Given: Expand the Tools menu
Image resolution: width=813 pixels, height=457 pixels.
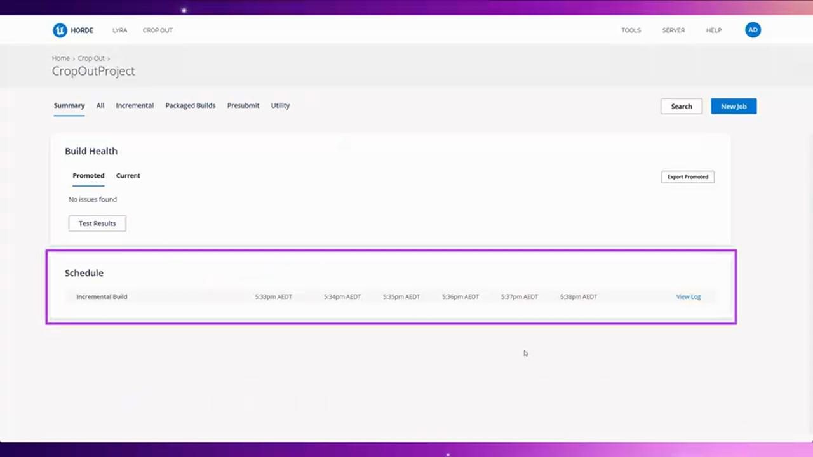Looking at the screenshot, I should click(631, 30).
